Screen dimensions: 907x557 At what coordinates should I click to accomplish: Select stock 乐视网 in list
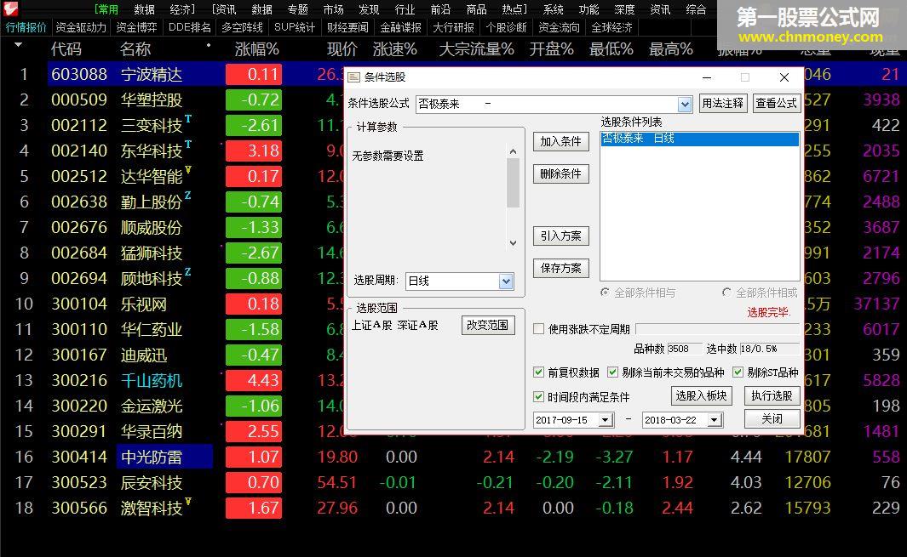(143, 304)
